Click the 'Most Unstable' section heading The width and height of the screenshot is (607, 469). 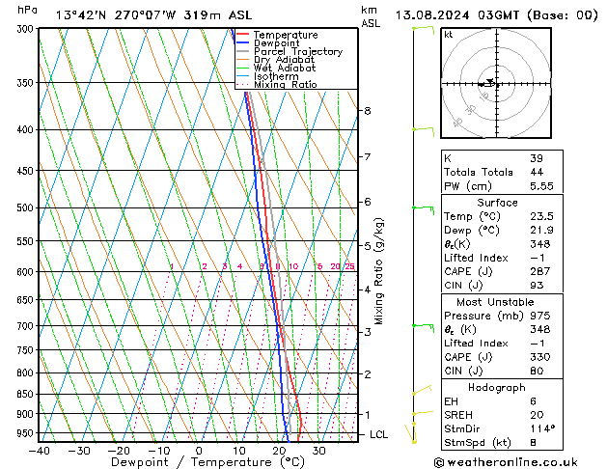tap(495, 302)
